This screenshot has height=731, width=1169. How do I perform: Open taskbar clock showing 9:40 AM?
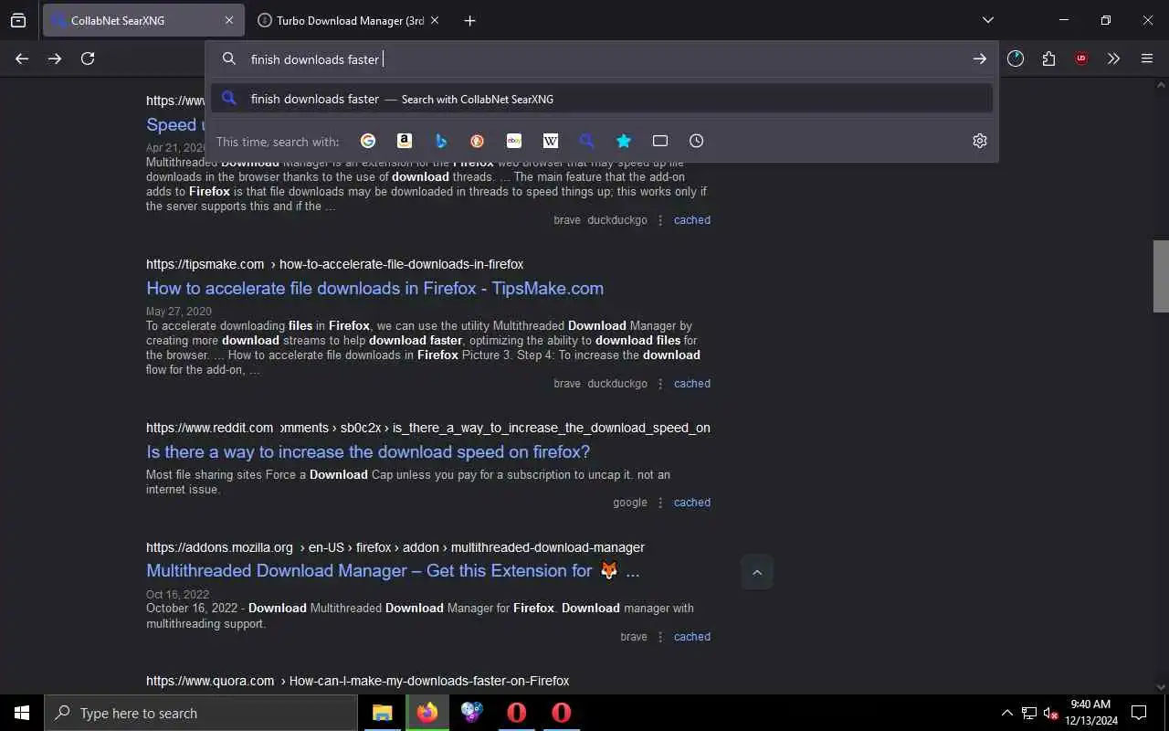click(x=1090, y=713)
